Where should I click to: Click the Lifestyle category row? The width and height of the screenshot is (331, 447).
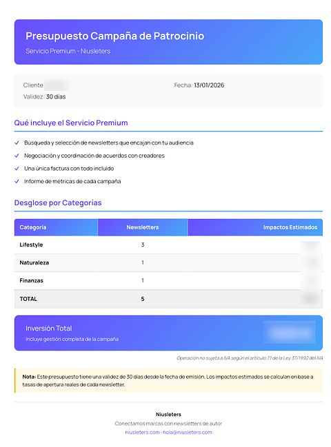pos(168,245)
